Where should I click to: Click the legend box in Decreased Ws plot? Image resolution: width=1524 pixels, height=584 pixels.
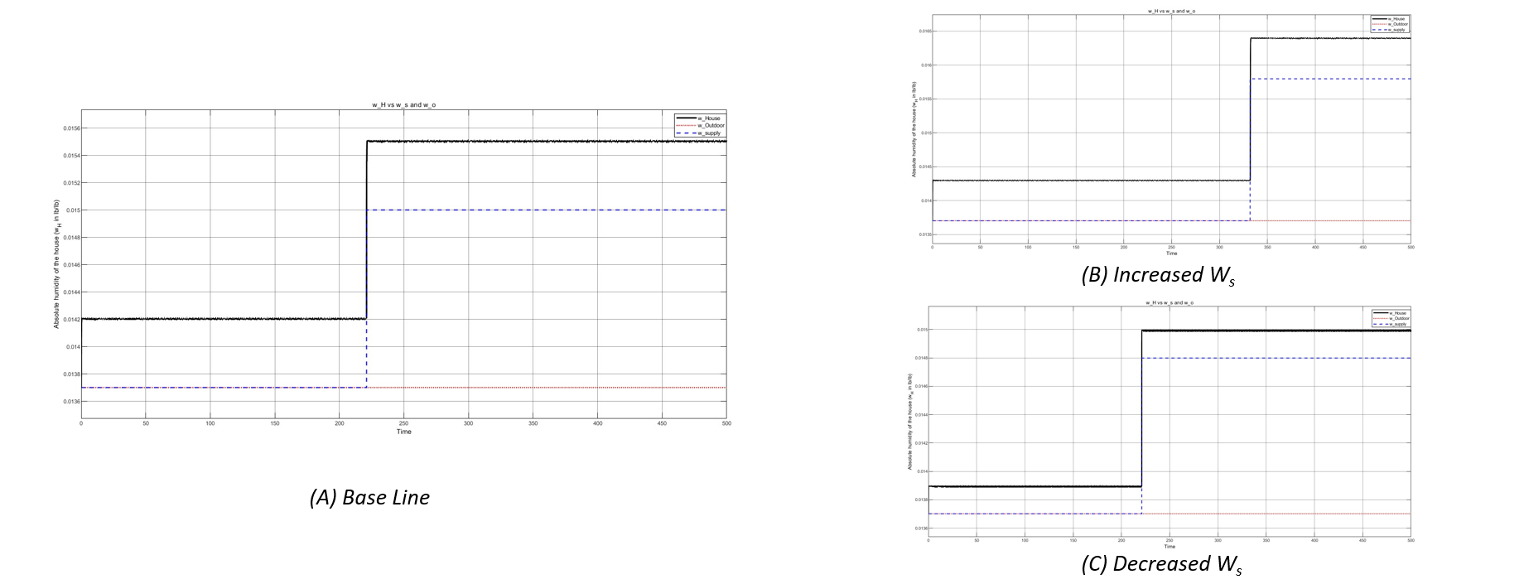[1391, 318]
